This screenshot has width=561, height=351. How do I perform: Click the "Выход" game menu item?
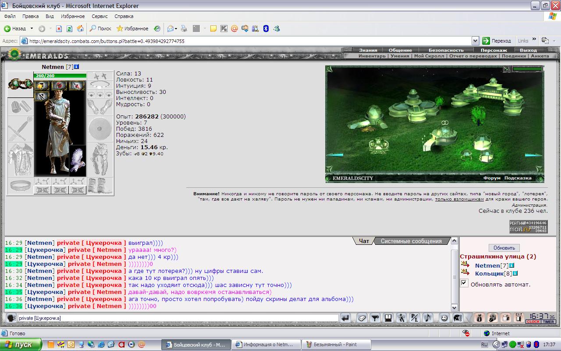[x=528, y=50]
